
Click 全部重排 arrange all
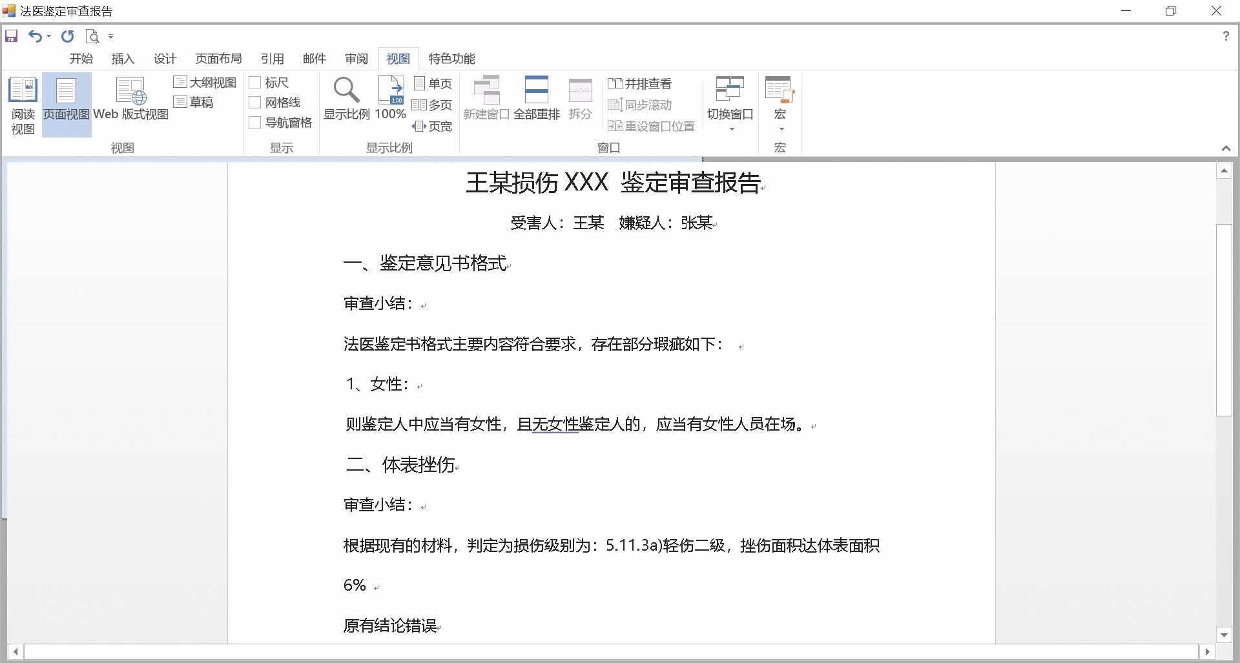pos(537,99)
